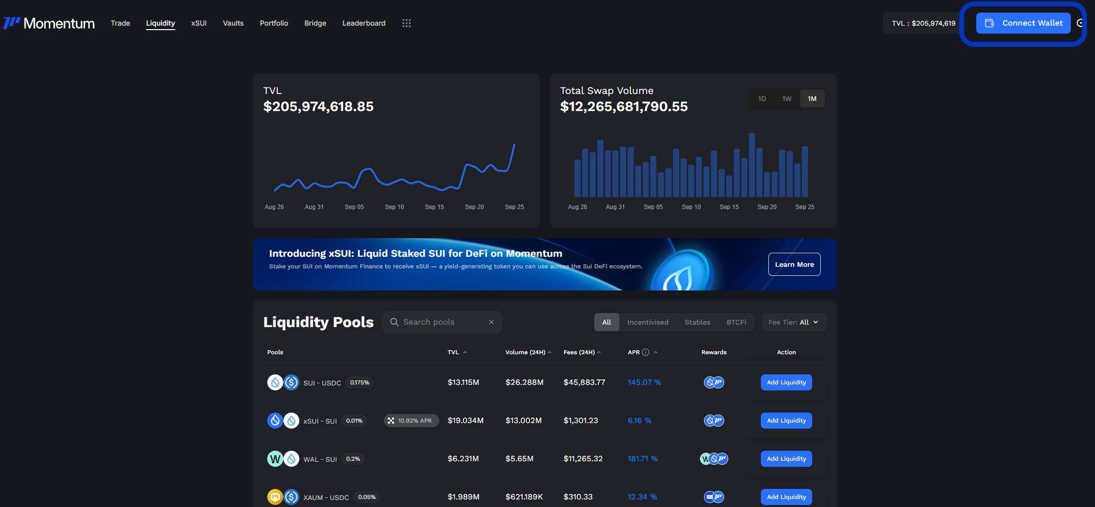This screenshot has width=1095, height=507.
Task: Open the Vaults navigation tab
Action: (233, 23)
